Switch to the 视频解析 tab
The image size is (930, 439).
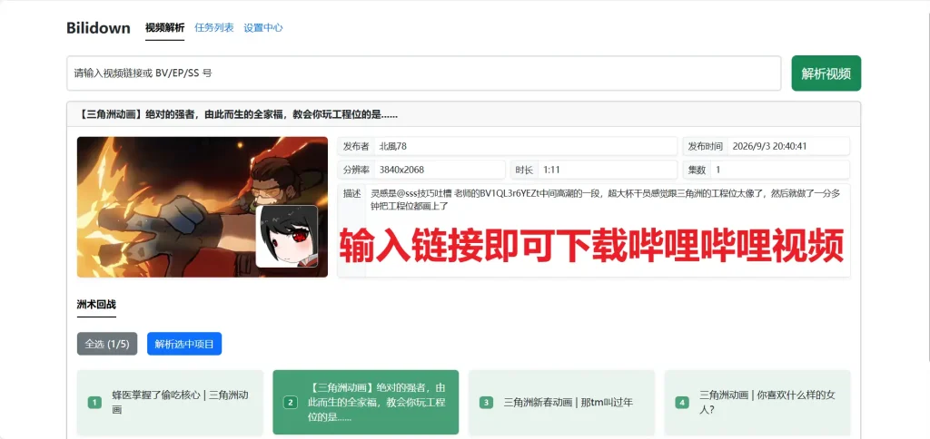165,28
